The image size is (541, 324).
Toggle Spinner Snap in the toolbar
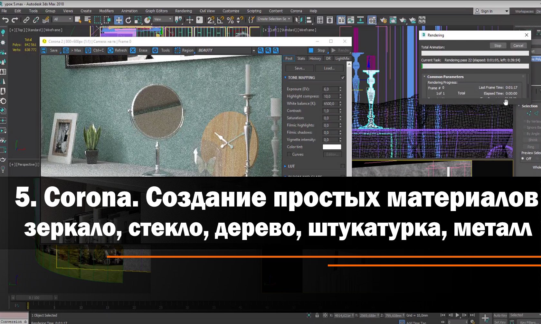pos(240,20)
